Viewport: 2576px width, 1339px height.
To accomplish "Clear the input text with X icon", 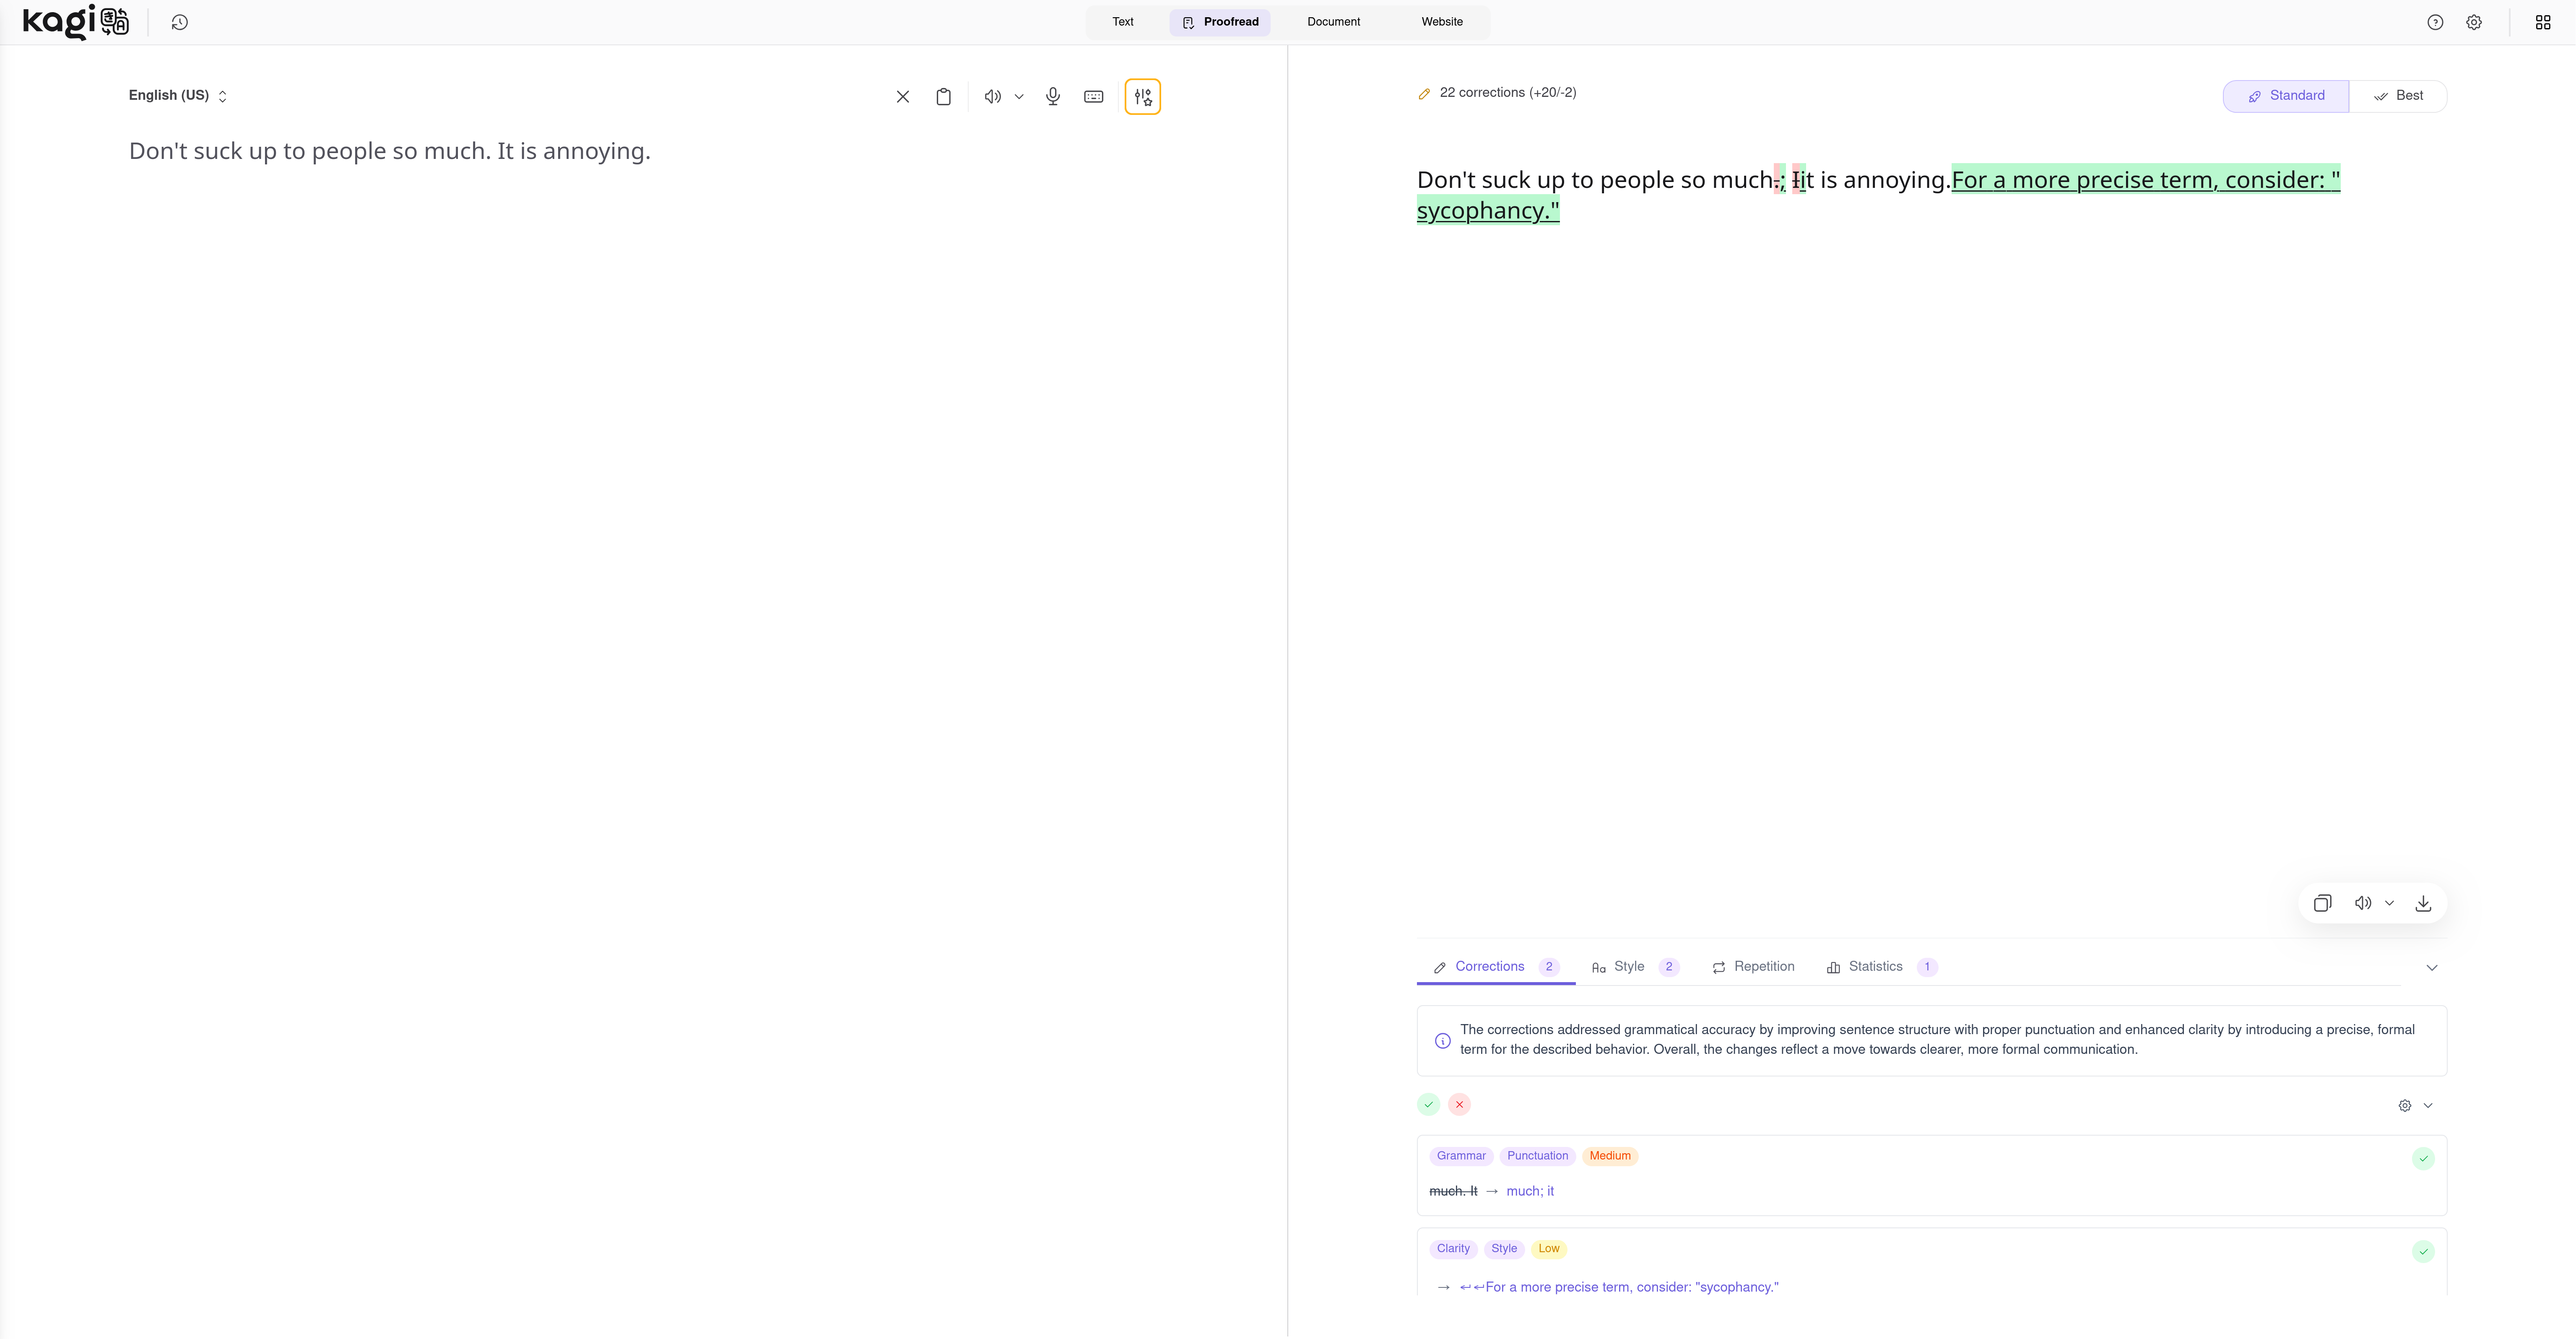I will (902, 97).
